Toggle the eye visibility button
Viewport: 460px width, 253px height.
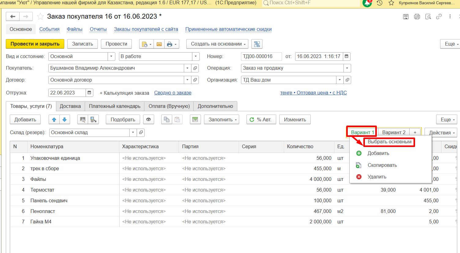click(148, 119)
